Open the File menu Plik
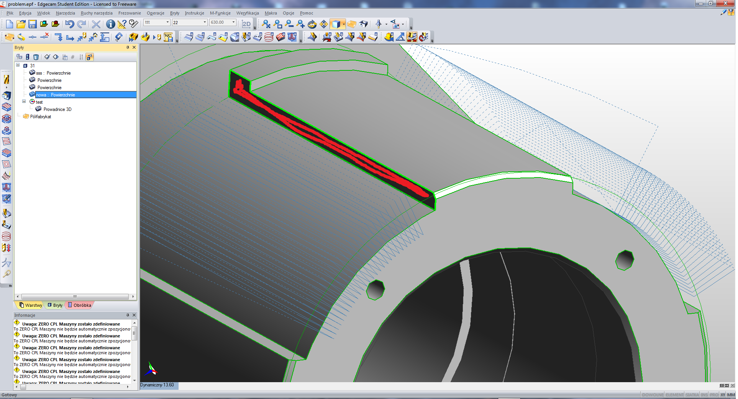 [x=10, y=13]
